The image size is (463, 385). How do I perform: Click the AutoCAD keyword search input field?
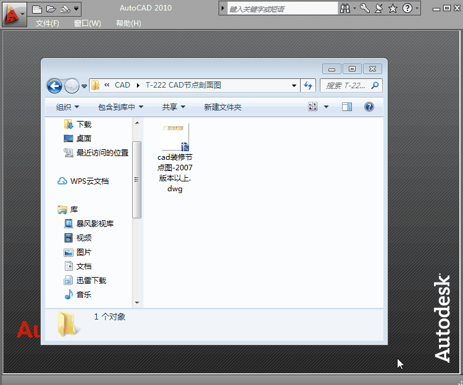[x=283, y=9]
